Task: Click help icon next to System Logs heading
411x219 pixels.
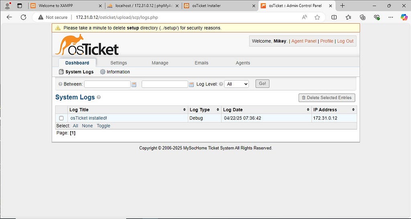Action: click(99, 97)
